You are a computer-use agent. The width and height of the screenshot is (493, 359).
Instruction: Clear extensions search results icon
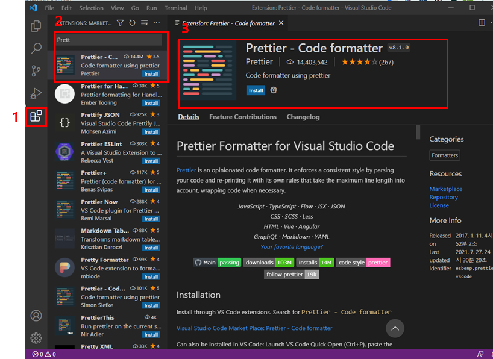144,23
